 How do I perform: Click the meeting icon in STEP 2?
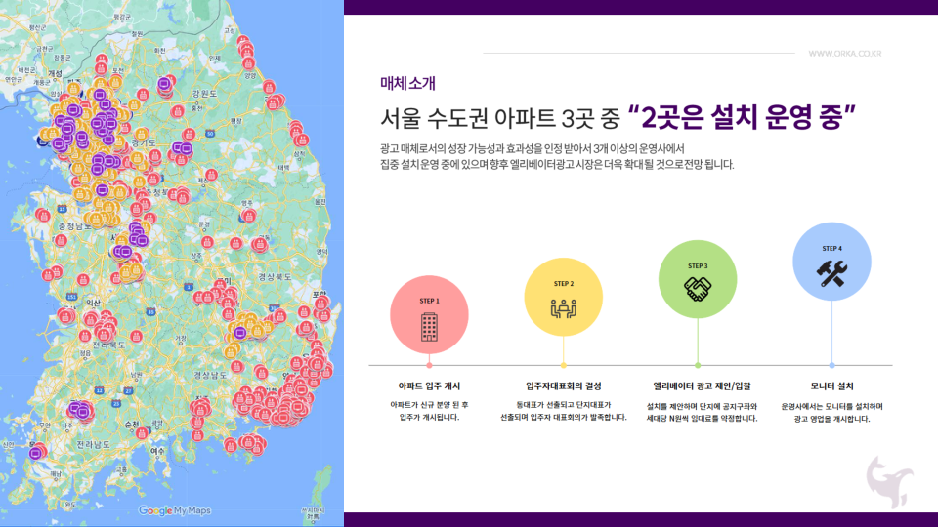point(564,308)
